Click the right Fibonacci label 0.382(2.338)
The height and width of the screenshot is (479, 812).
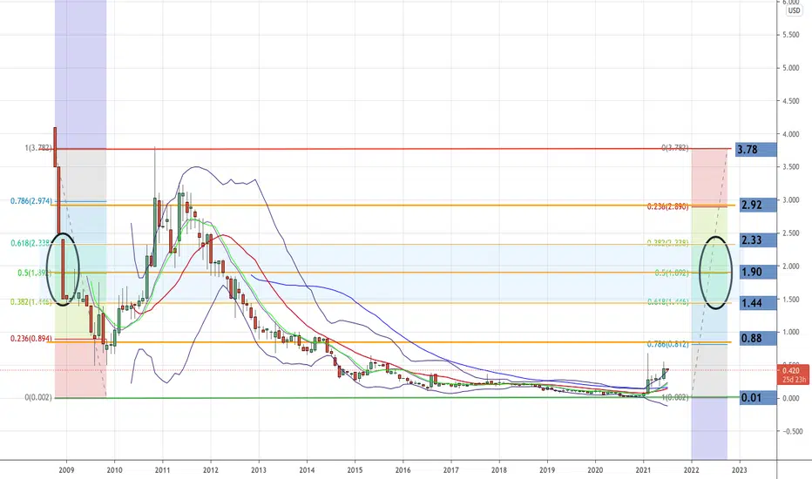(668, 243)
